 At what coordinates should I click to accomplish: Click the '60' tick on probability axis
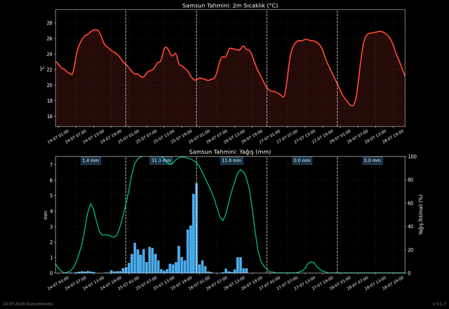click(411, 203)
